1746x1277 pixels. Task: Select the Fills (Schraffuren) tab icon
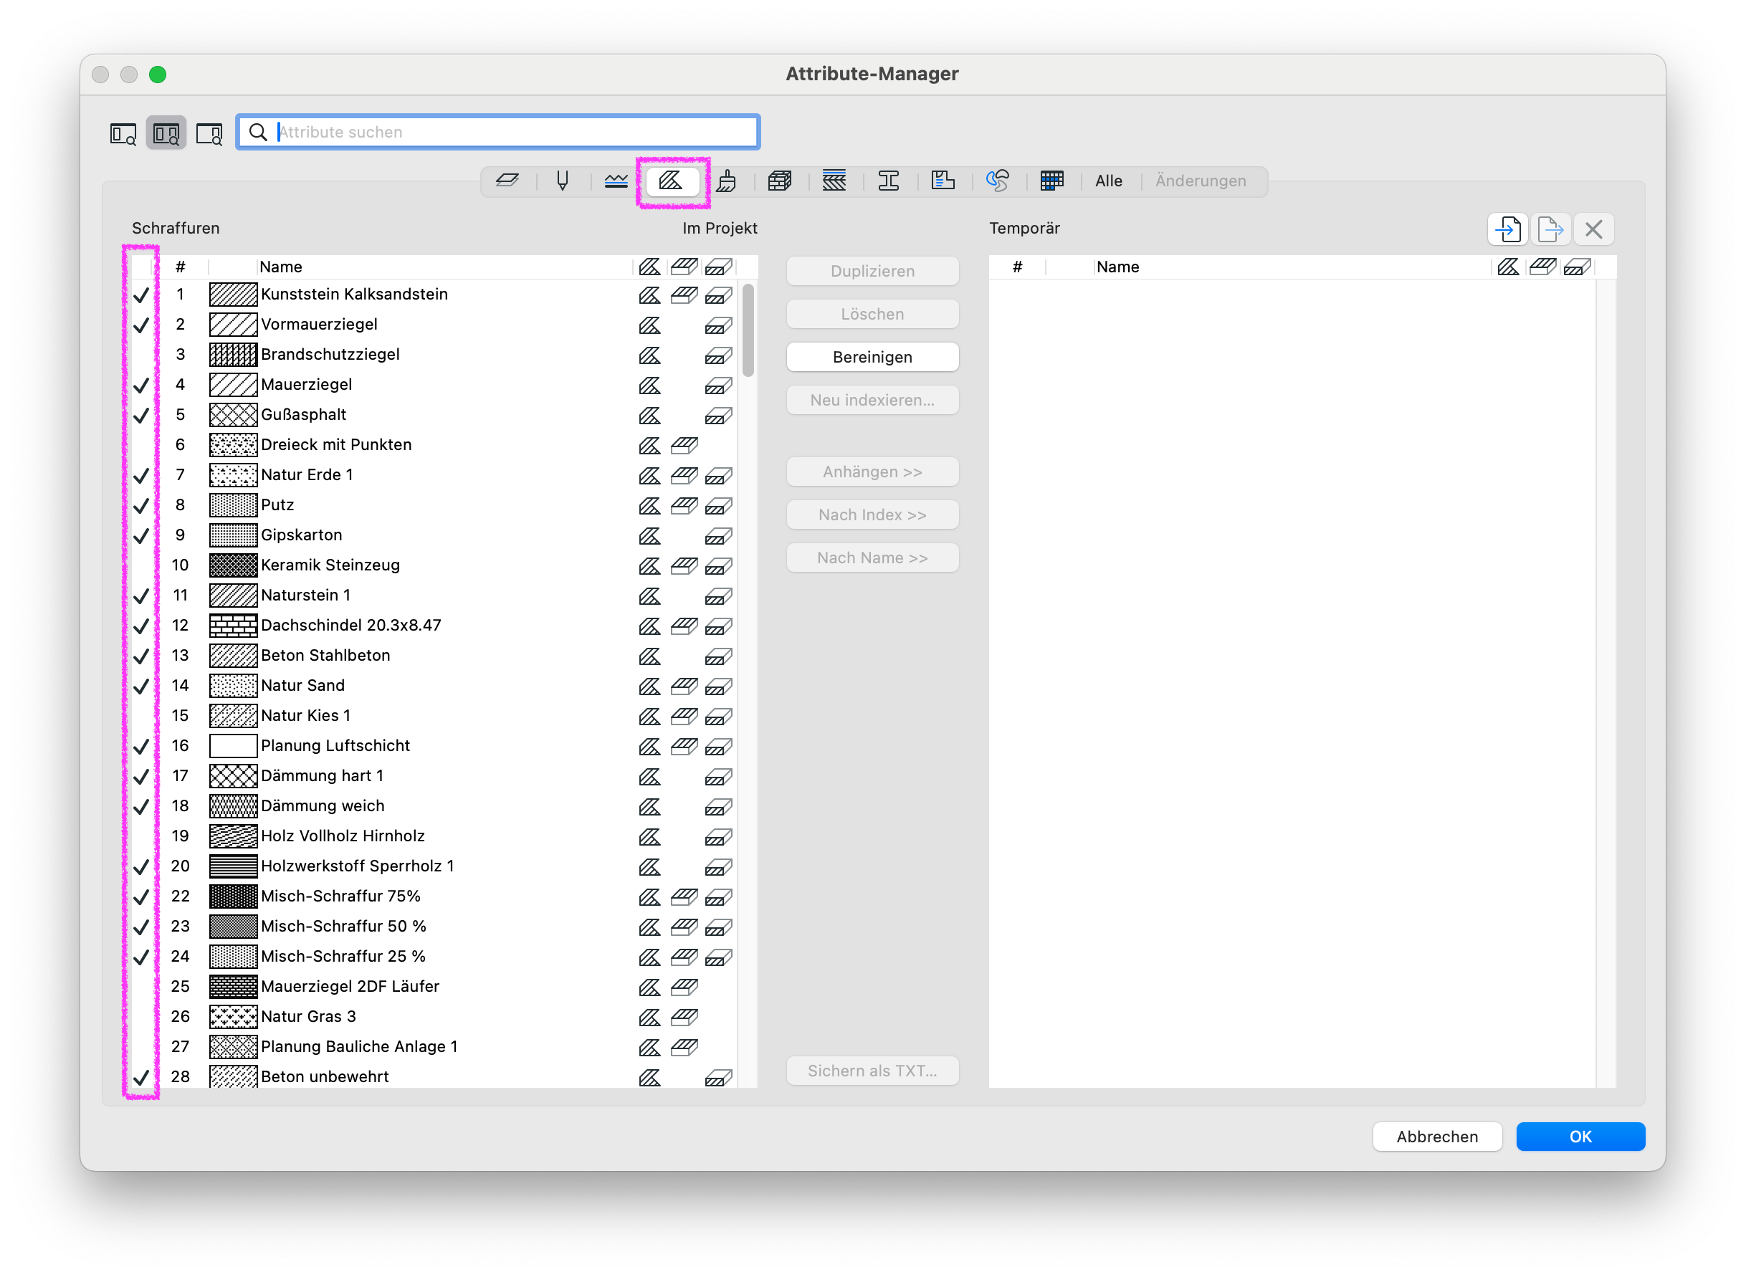(671, 181)
